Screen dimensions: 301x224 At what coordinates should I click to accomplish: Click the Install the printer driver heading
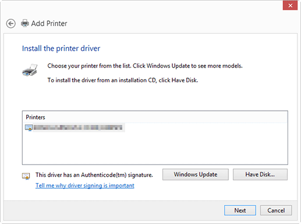pyautogui.click(x=61, y=48)
